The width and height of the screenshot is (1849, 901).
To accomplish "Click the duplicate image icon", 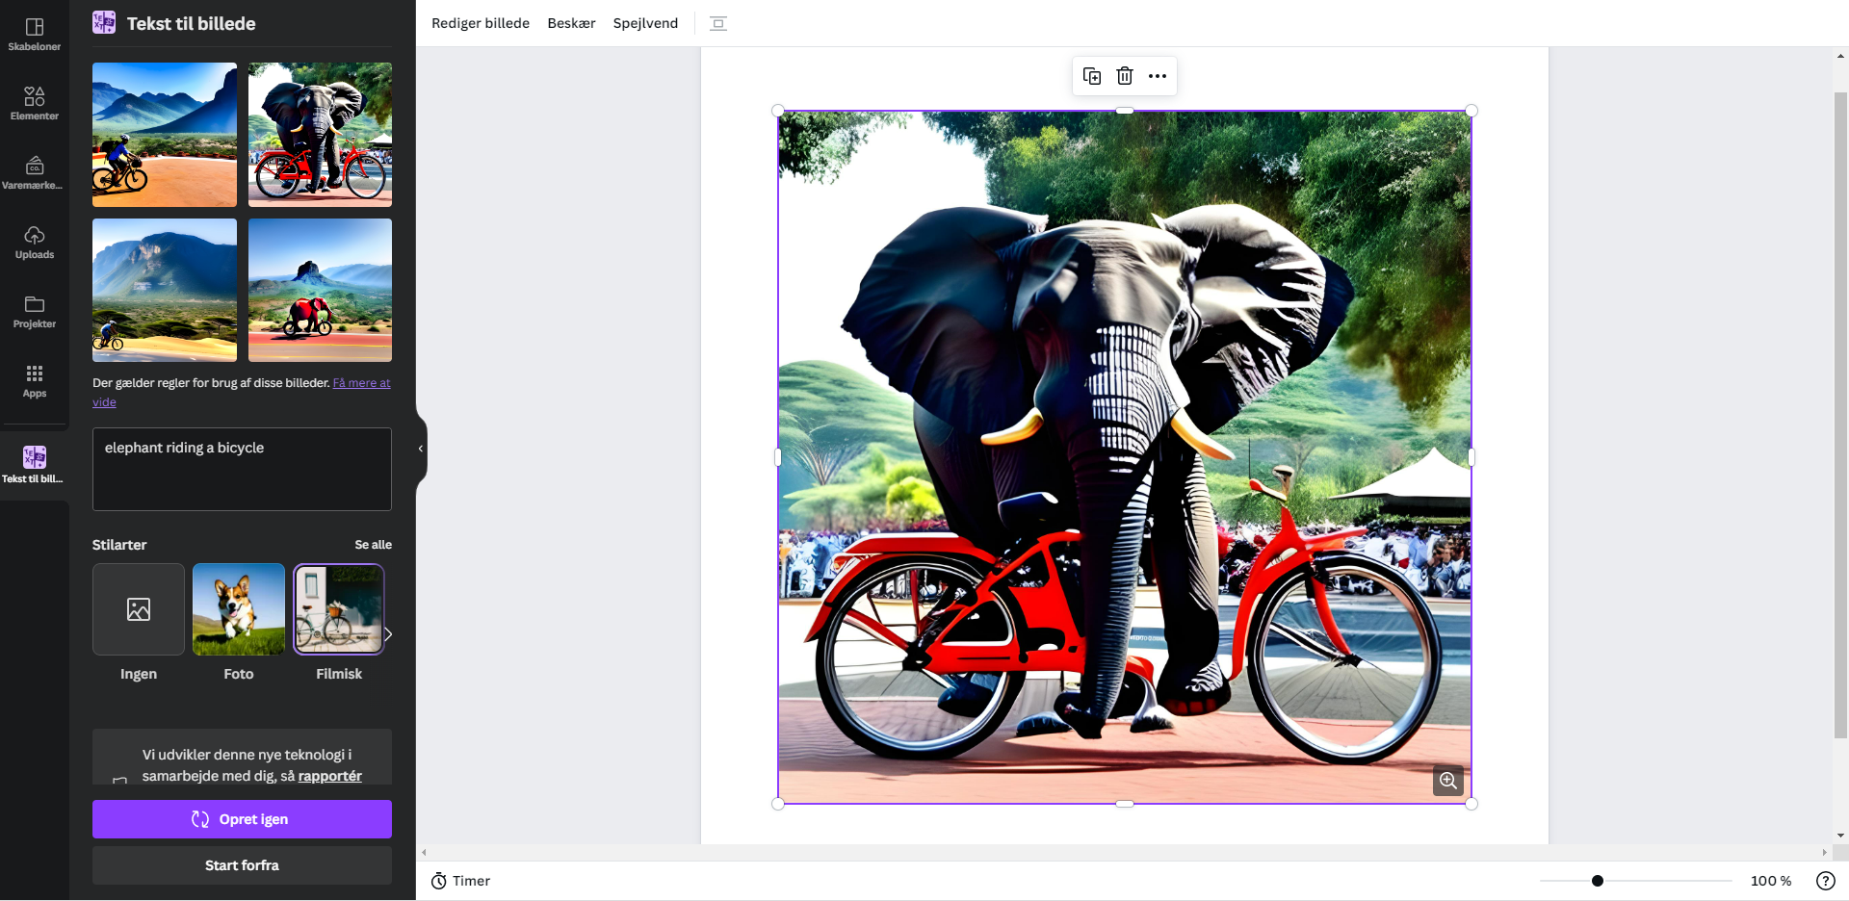I will (1092, 76).
